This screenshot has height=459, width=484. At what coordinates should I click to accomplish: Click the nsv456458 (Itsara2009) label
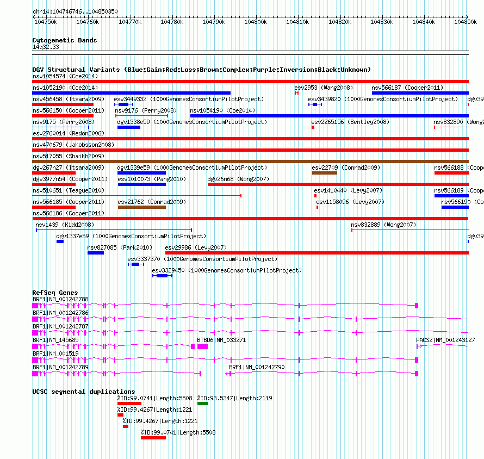(69, 99)
